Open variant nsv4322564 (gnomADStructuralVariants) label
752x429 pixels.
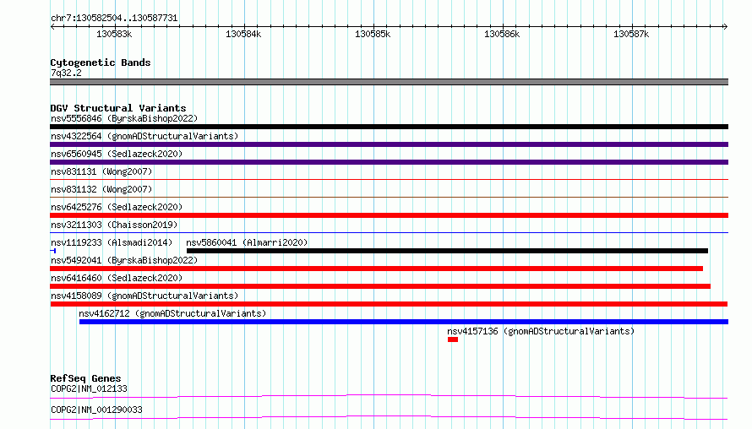(x=144, y=136)
